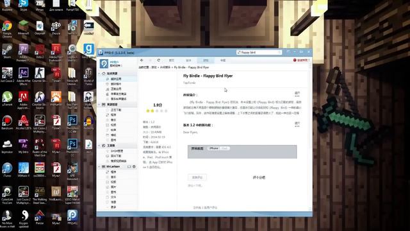The width and height of the screenshot is (410, 231).
Task: Click the Dear Flyers update text
Action: click(190, 132)
